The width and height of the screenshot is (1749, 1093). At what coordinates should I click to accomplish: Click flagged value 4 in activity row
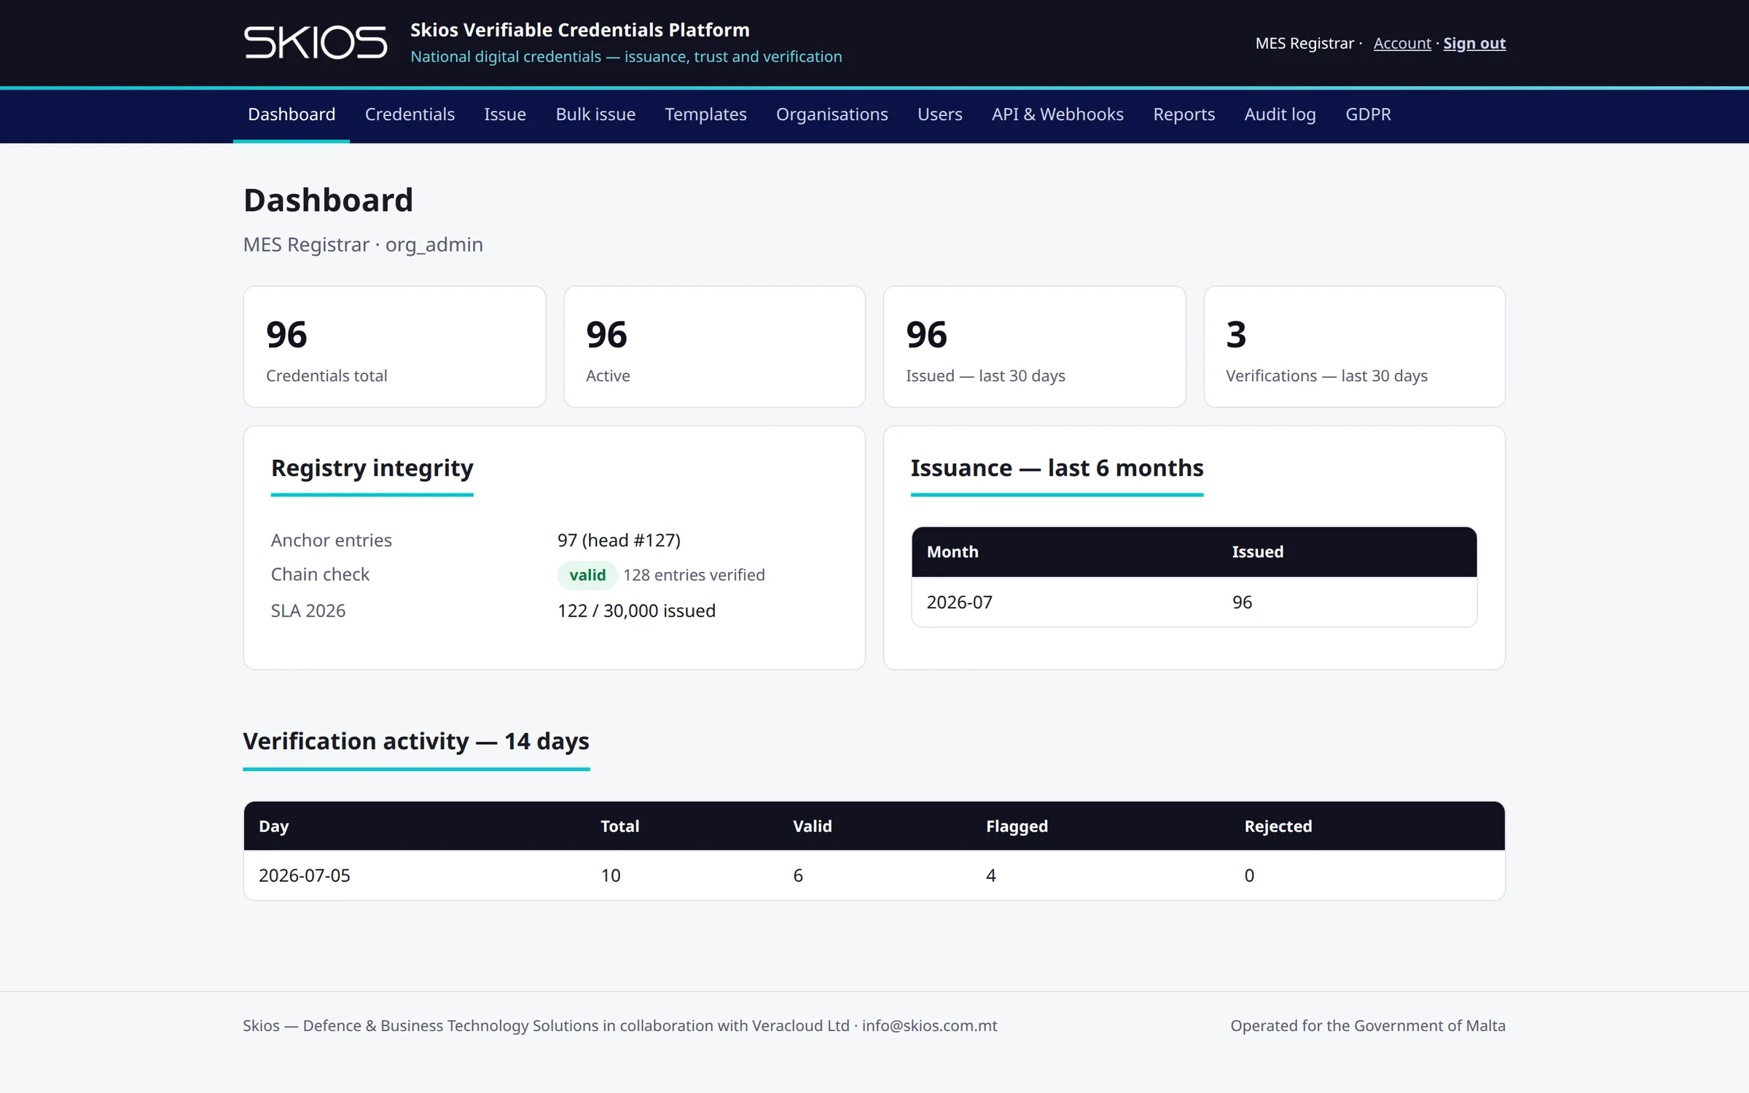991,875
